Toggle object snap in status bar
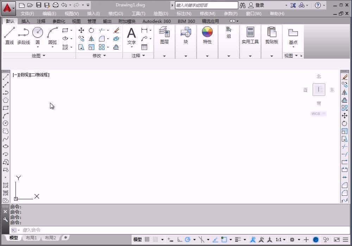The height and width of the screenshot is (246, 352). 224,240
